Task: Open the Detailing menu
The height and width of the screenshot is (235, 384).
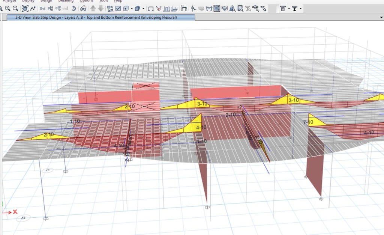Action: pyautogui.click(x=66, y=1)
